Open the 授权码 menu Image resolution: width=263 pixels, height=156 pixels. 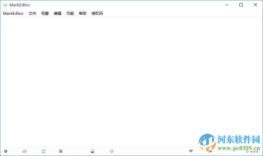(97, 14)
